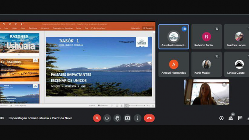The image size is (249, 140).
Task: Click Amauri Hernandes's avatar
Action: tap(174, 64)
